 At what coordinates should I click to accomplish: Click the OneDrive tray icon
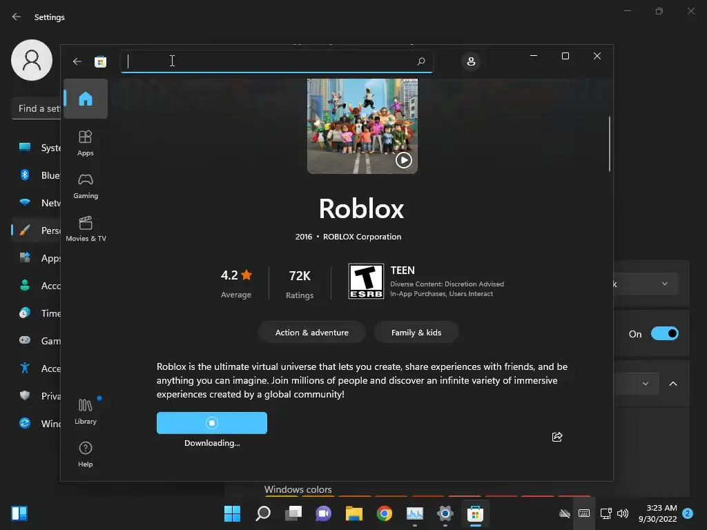565,513
